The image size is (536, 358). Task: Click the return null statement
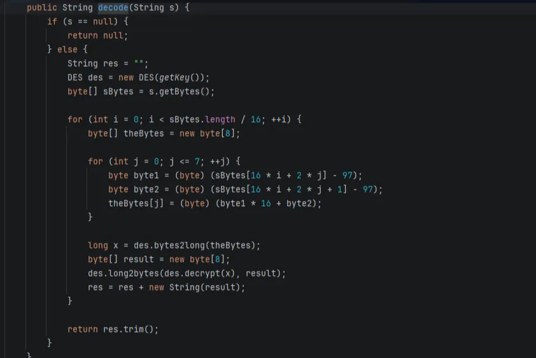coord(97,36)
